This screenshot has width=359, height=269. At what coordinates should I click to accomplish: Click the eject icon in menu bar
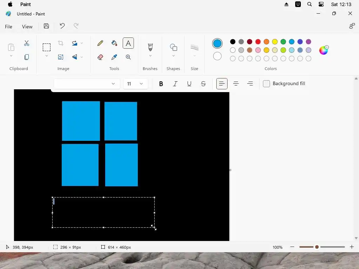pyautogui.click(x=286, y=4)
